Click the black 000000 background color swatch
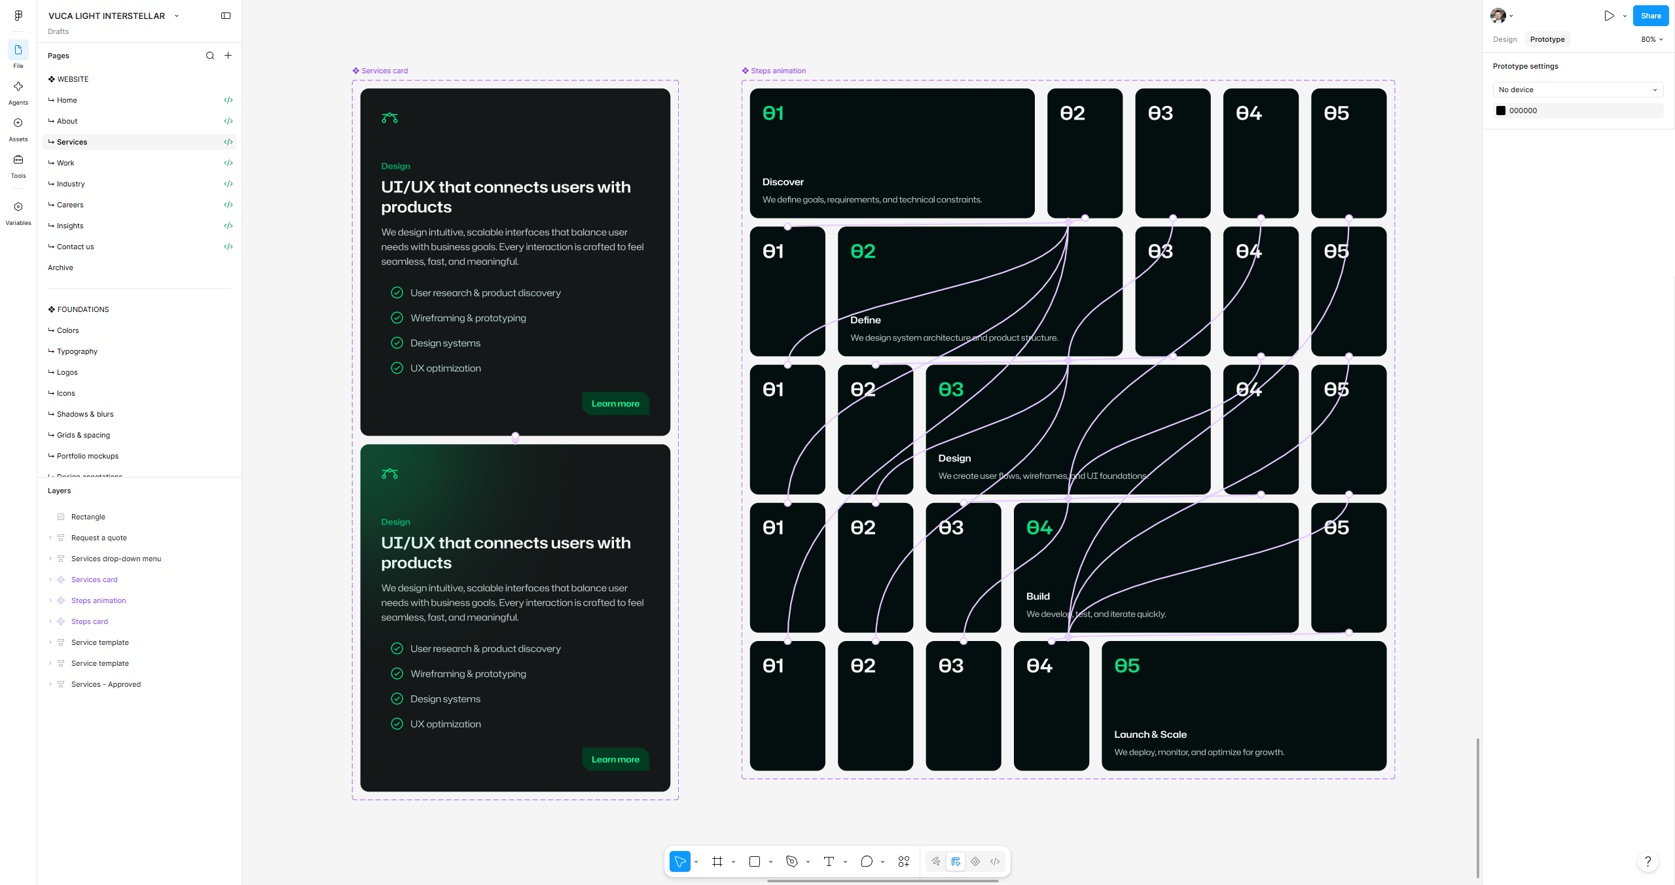This screenshot has width=1675, height=885. 1501,111
